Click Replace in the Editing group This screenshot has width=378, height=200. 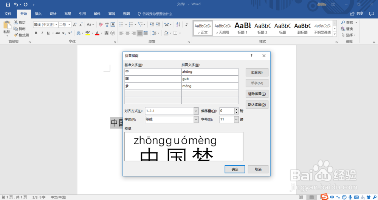pos(347,29)
